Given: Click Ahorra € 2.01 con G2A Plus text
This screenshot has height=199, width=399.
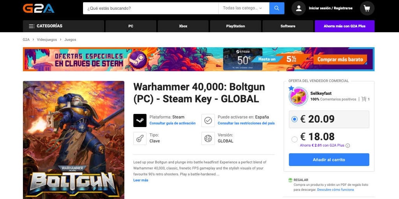Looking at the screenshot, I should tap(322, 145).
